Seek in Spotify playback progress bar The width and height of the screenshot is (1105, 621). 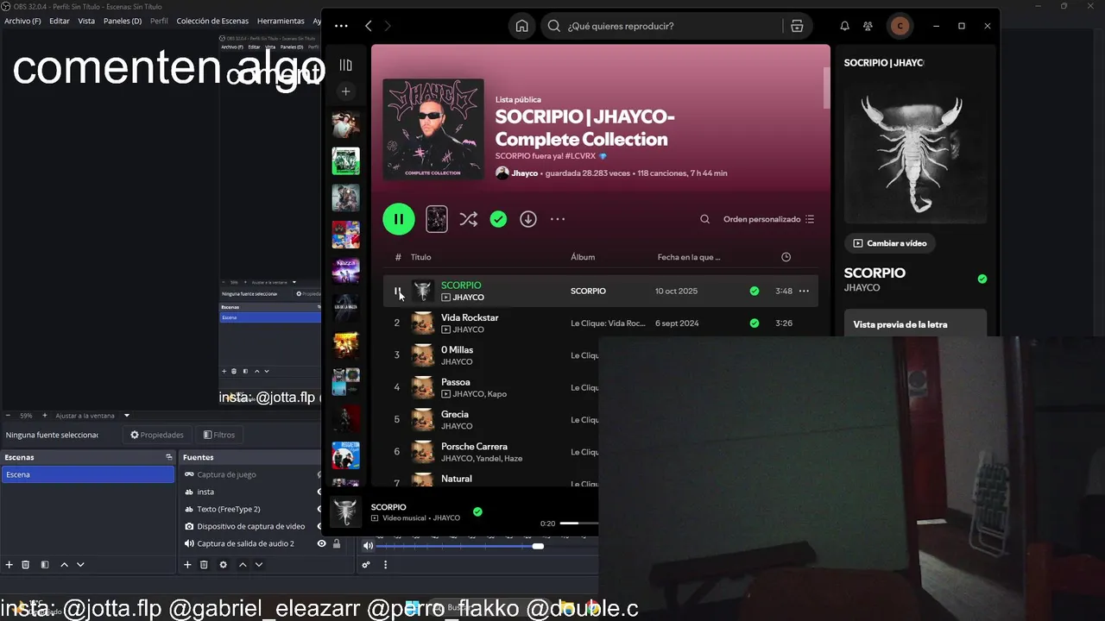pos(578,524)
